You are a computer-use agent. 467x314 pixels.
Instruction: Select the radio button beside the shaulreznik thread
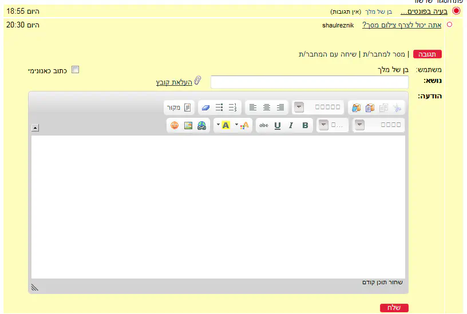pyautogui.click(x=449, y=25)
